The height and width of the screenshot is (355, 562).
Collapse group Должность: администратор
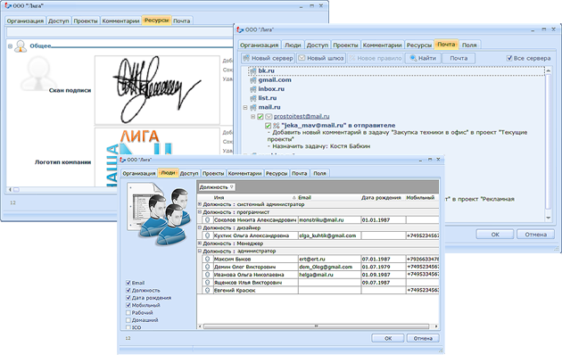tap(200, 252)
